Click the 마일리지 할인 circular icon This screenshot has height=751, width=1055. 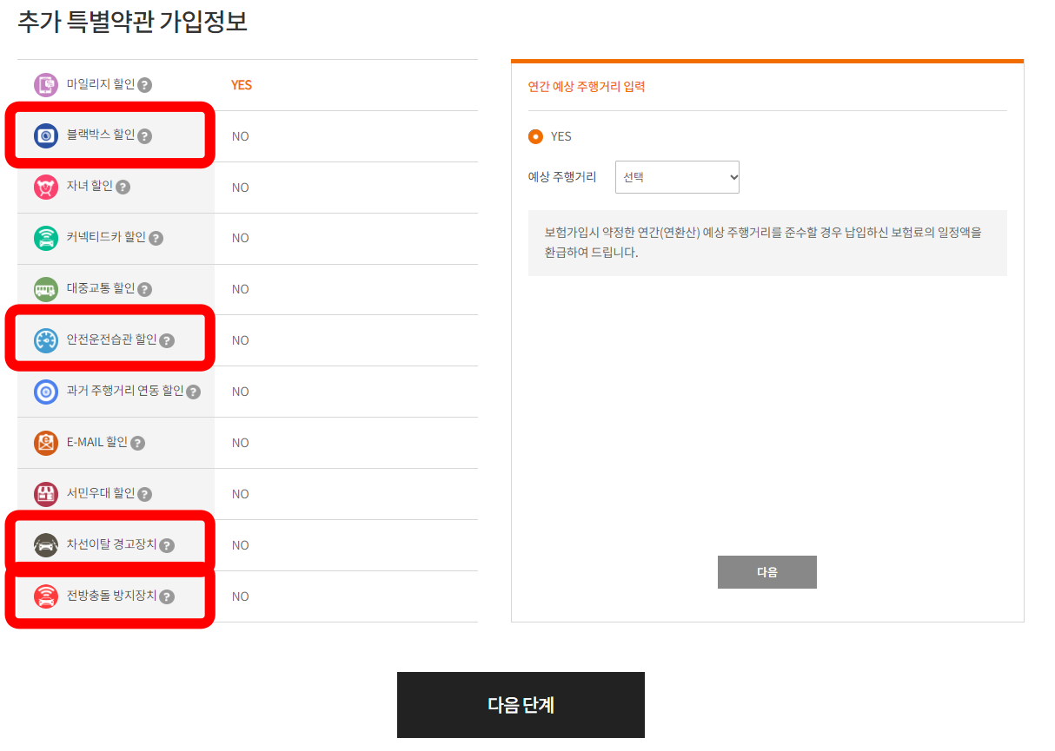point(48,84)
